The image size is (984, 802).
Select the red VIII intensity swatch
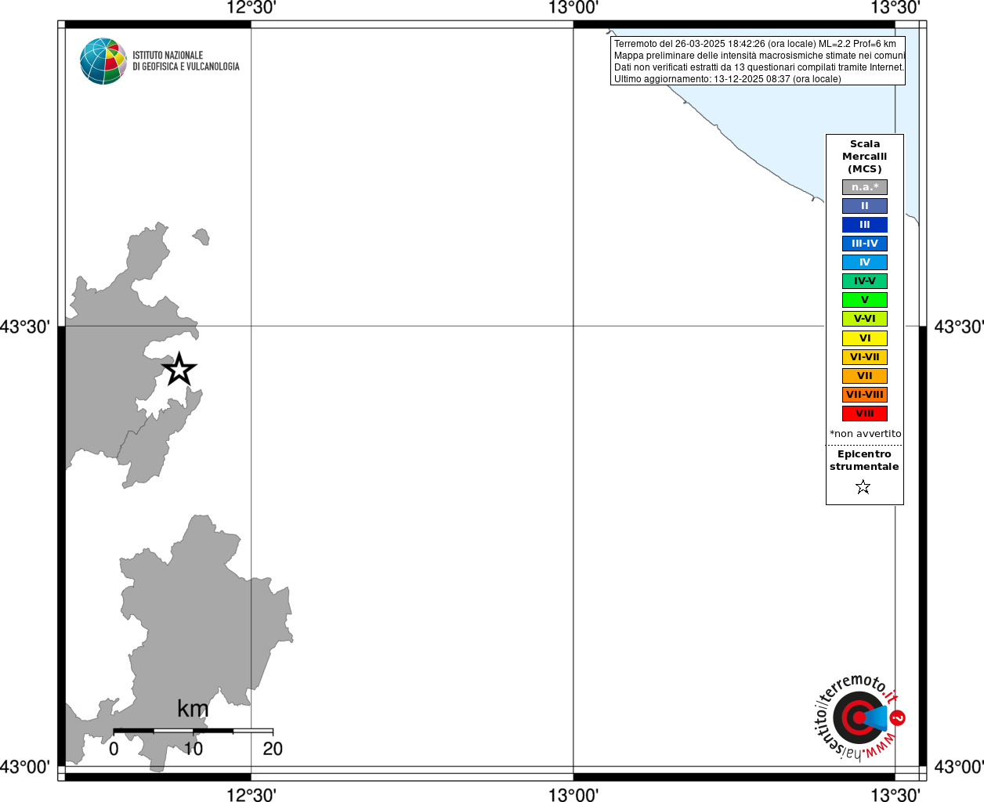(865, 414)
